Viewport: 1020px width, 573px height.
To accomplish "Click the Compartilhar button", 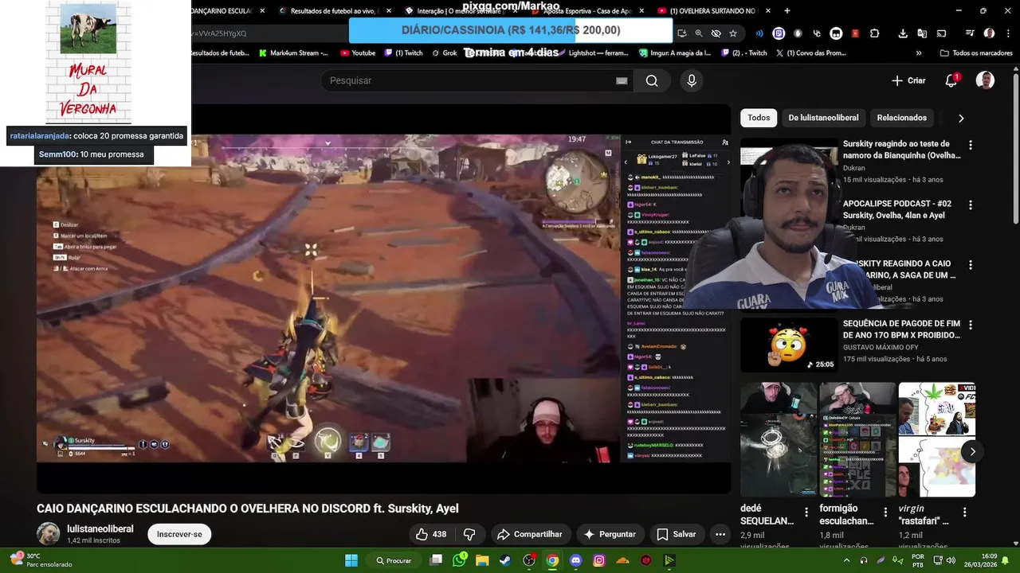I will [529, 534].
